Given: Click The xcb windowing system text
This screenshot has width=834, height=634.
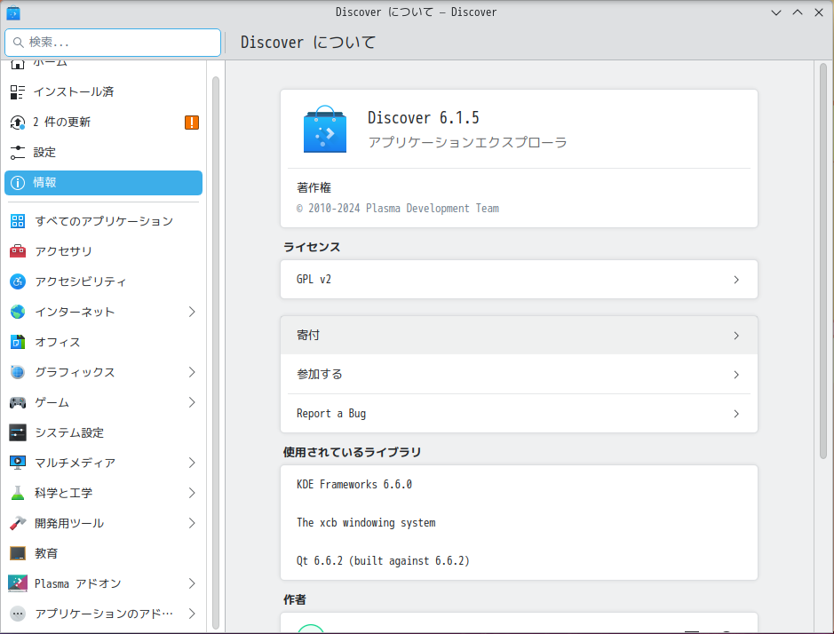Looking at the screenshot, I should coord(366,523).
